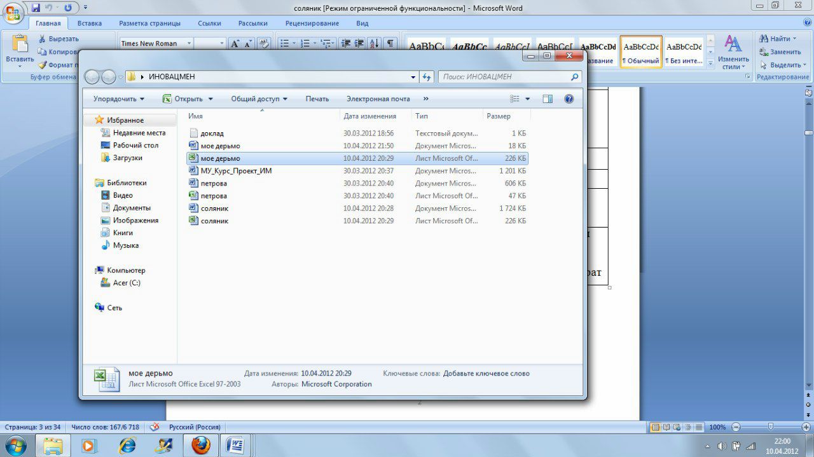Open the Ссылки ribbon tab
The width and height of the screenshot is (814, 457).
pos(209,24)
